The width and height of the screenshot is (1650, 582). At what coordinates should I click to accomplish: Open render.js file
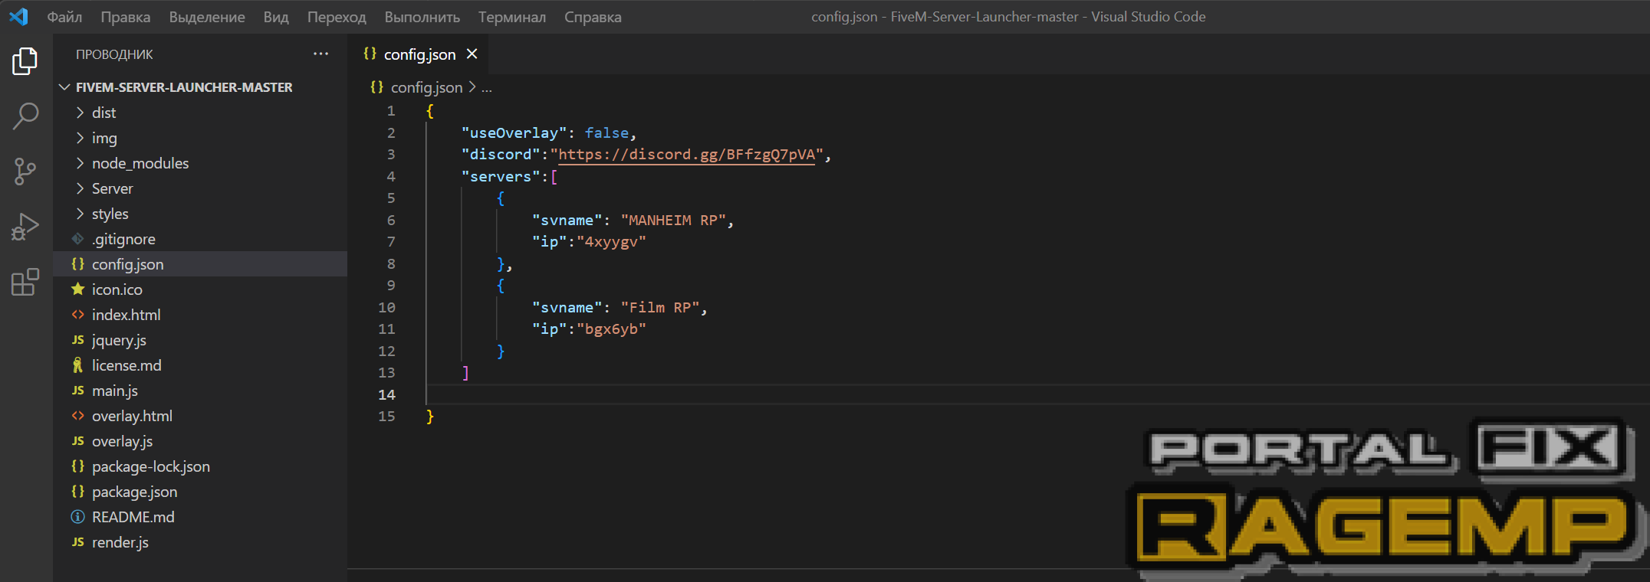tap(120, 542)
